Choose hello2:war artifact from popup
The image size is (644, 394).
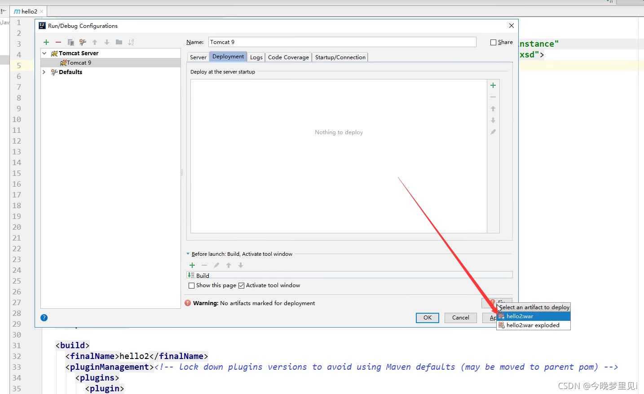point(534,316)
